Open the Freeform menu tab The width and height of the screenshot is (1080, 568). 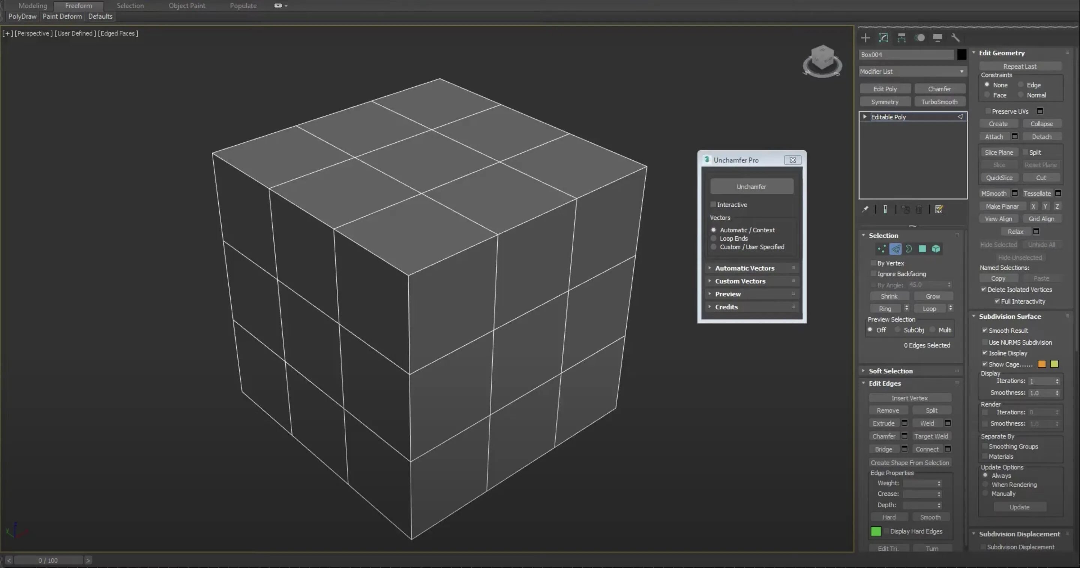tap(79, 6)
